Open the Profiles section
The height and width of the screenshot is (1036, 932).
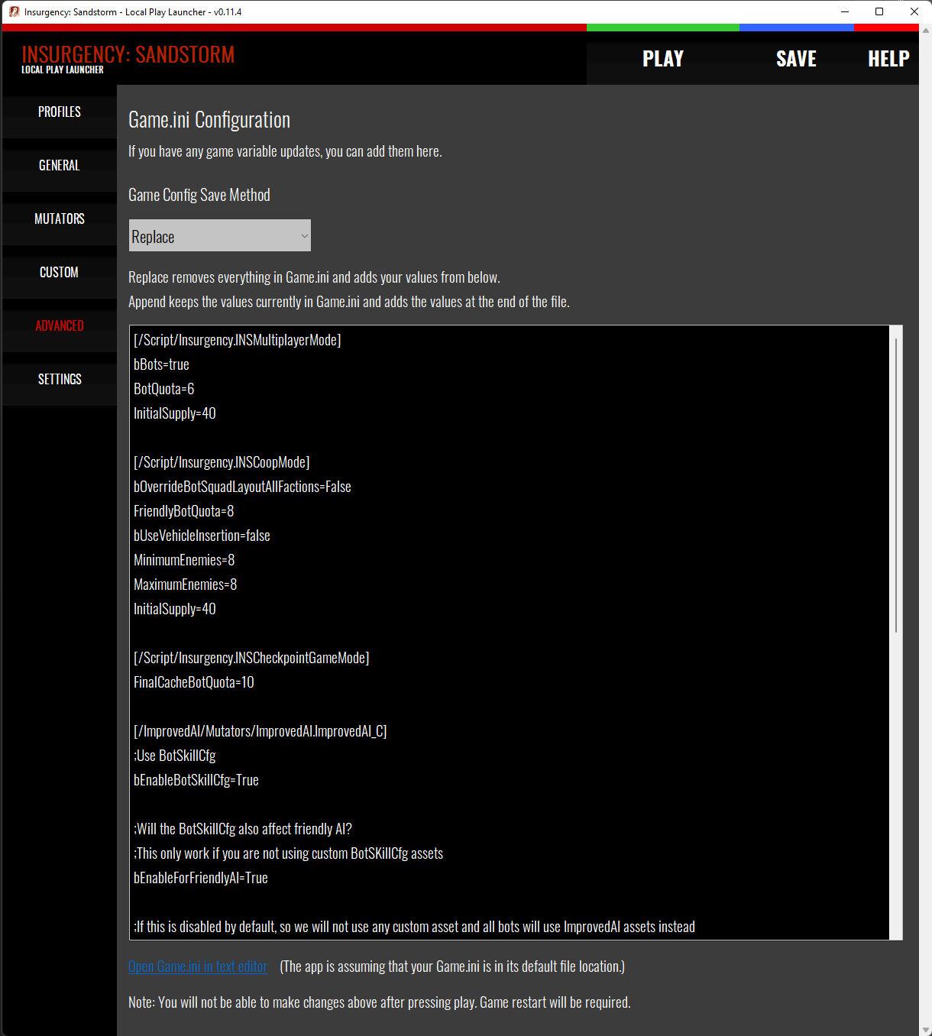[60, 112]
